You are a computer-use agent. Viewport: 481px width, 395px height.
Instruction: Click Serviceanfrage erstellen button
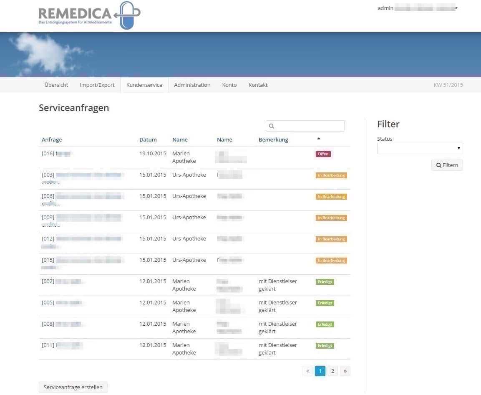point(73,387)
